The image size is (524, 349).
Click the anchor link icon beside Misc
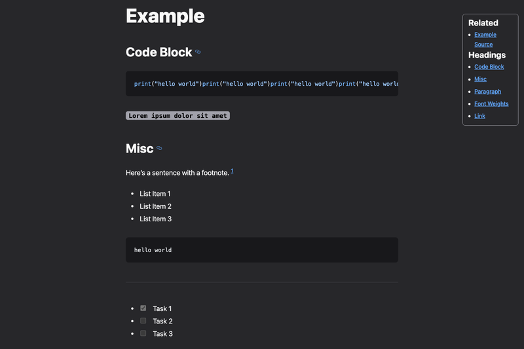159,148
